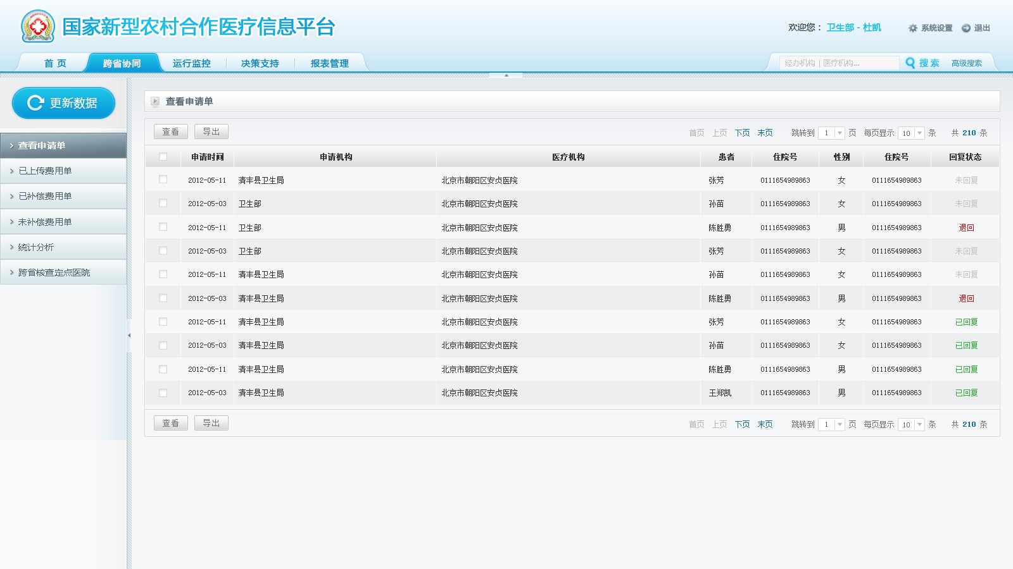Viewport: 1013px width, 569px height.
Task: Expand 已上传费用单 in sidebar
Action: (x=63, y=171)
